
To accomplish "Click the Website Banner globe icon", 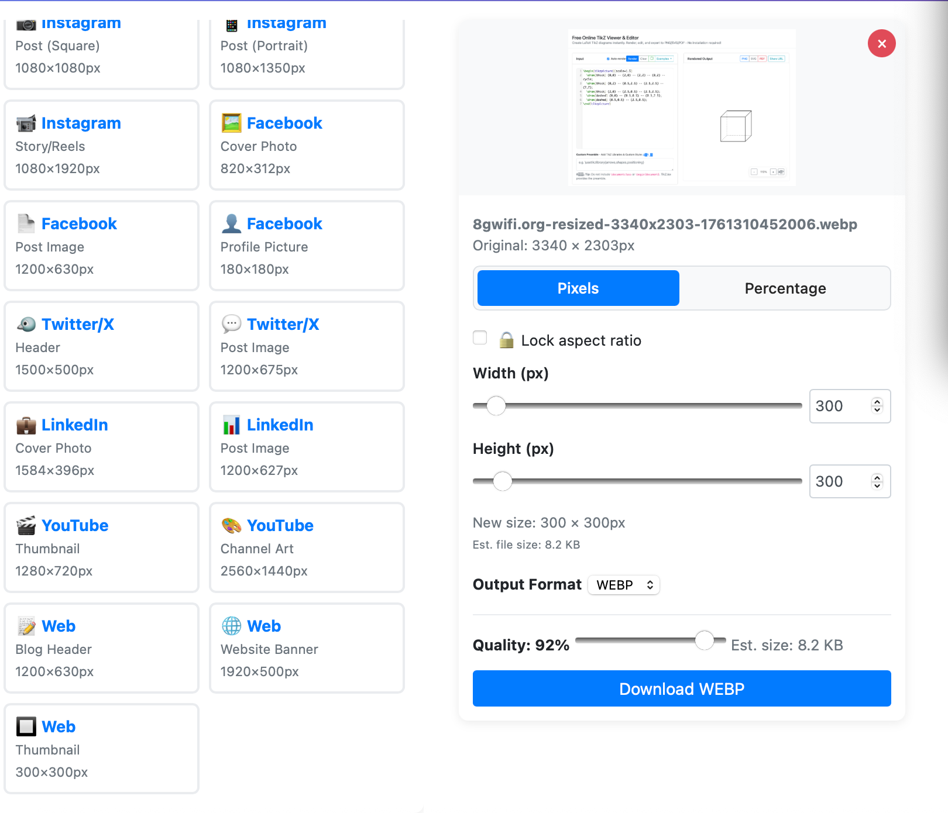I will click(232, 626).
